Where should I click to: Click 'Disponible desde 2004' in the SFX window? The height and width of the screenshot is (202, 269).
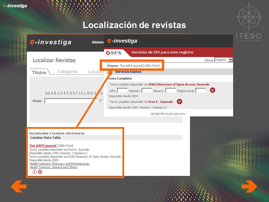123,96
